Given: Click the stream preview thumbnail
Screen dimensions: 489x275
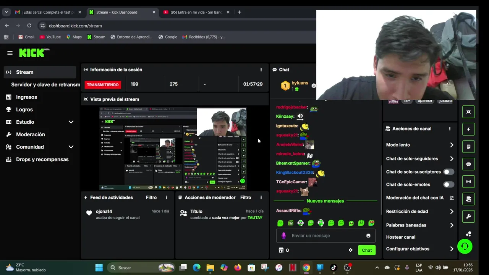Looking at the screenshot, I should tap(173, 149).
